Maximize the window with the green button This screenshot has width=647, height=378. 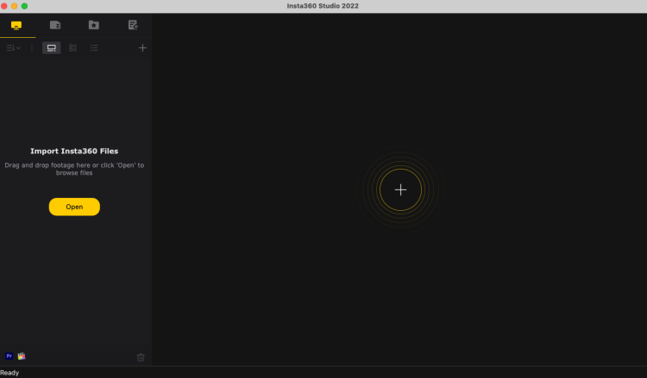tap(24, 6)
